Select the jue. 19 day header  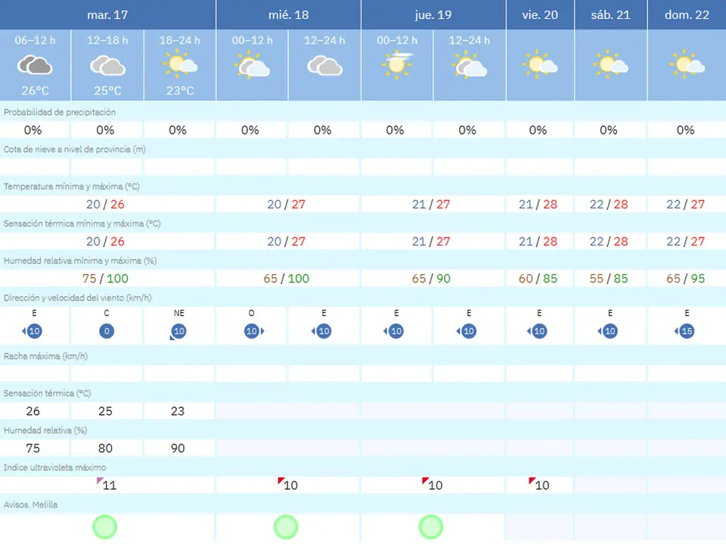[433, 15]
